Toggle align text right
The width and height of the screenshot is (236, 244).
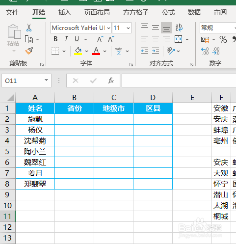[166, 39]
